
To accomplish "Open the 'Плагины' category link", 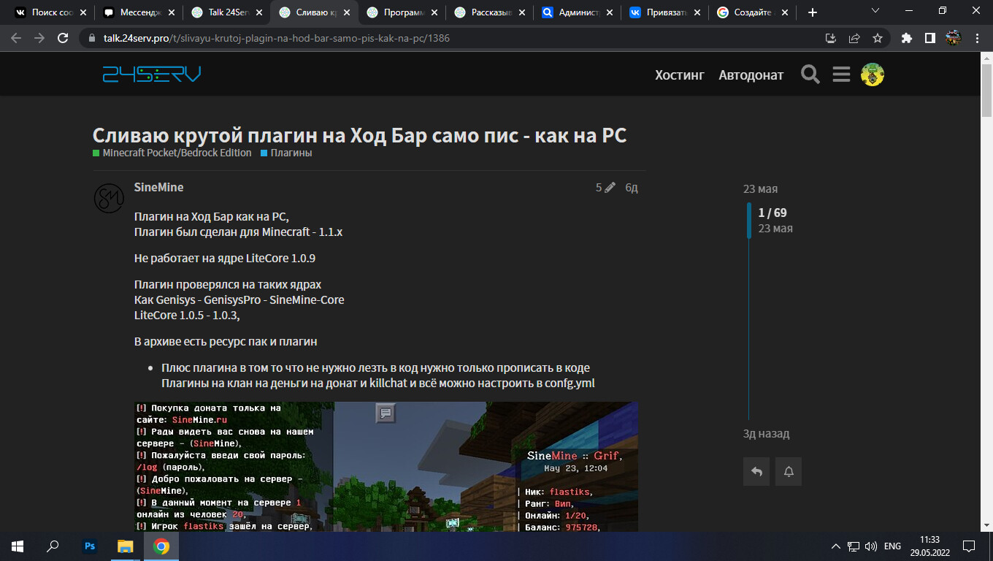I will pos(286,153).
